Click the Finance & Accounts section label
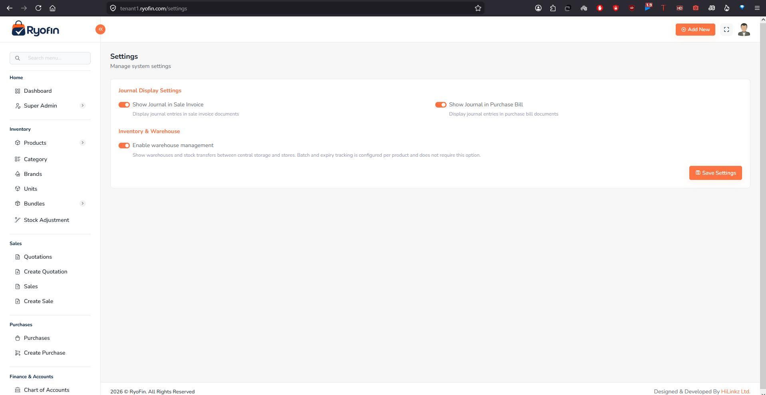 click(x=31, y=377)
